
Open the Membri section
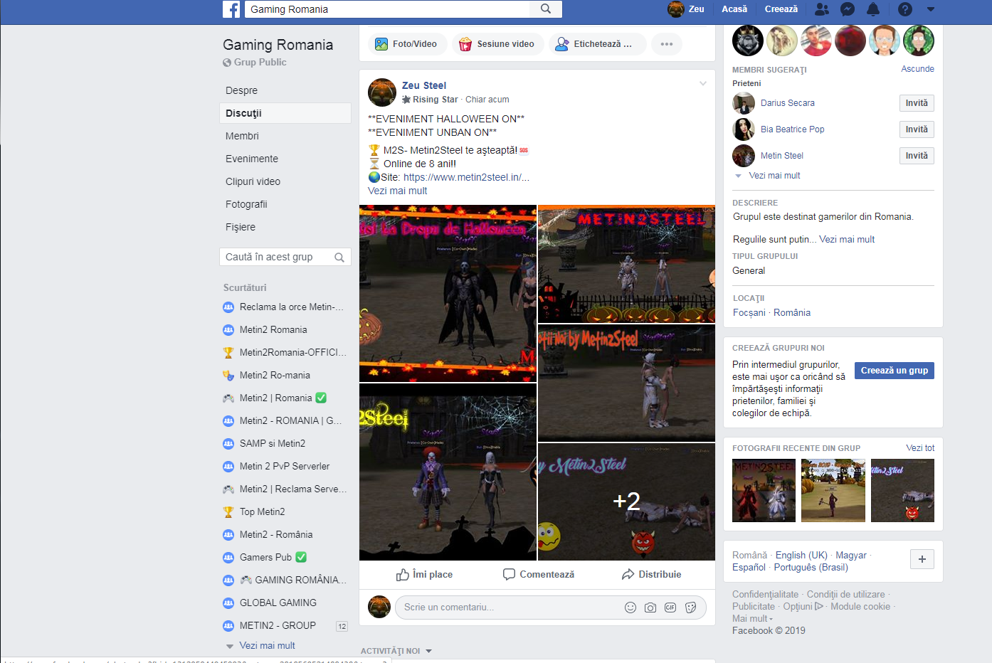click(242, 136)
